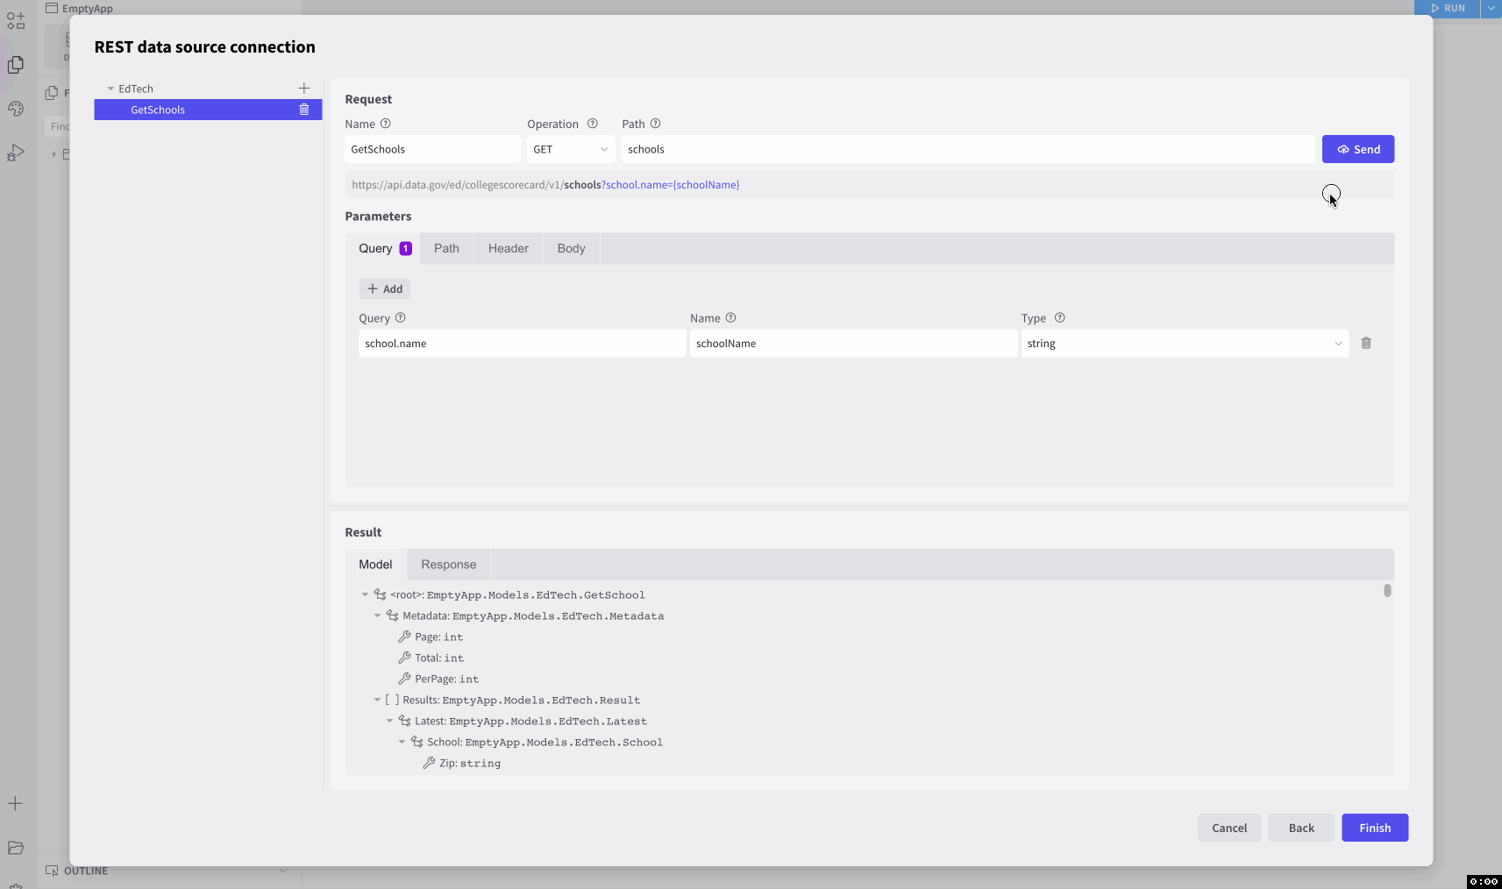Open the components icon in left sidebar
Image resolution: width=1502 pixels, height=889 pixels.
(x=16, y=21)
